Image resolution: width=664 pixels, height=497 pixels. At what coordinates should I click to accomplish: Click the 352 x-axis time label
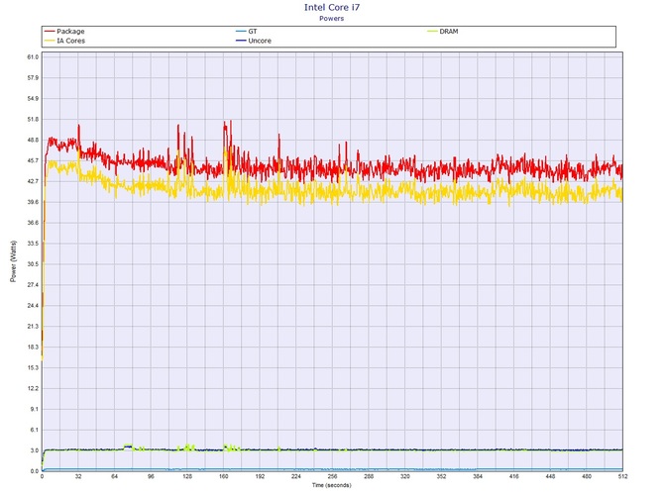[441, 476]
